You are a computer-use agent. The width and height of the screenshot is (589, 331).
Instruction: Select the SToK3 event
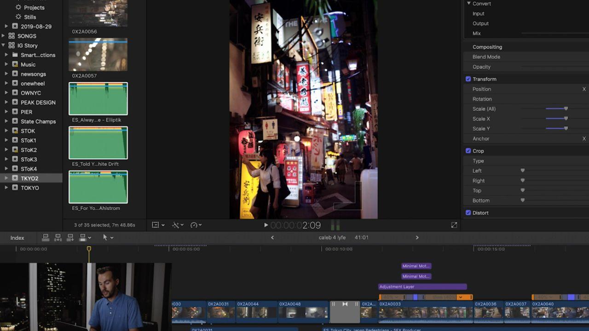29,160
